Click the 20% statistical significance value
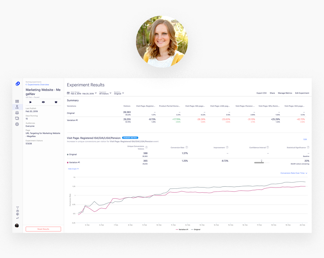This screenshot has height=258, width=324. coord(307,161)
